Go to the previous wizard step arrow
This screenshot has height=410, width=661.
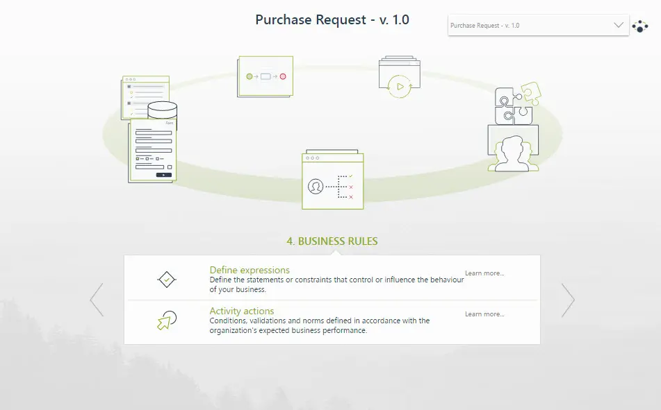click(x=97, y=300)
